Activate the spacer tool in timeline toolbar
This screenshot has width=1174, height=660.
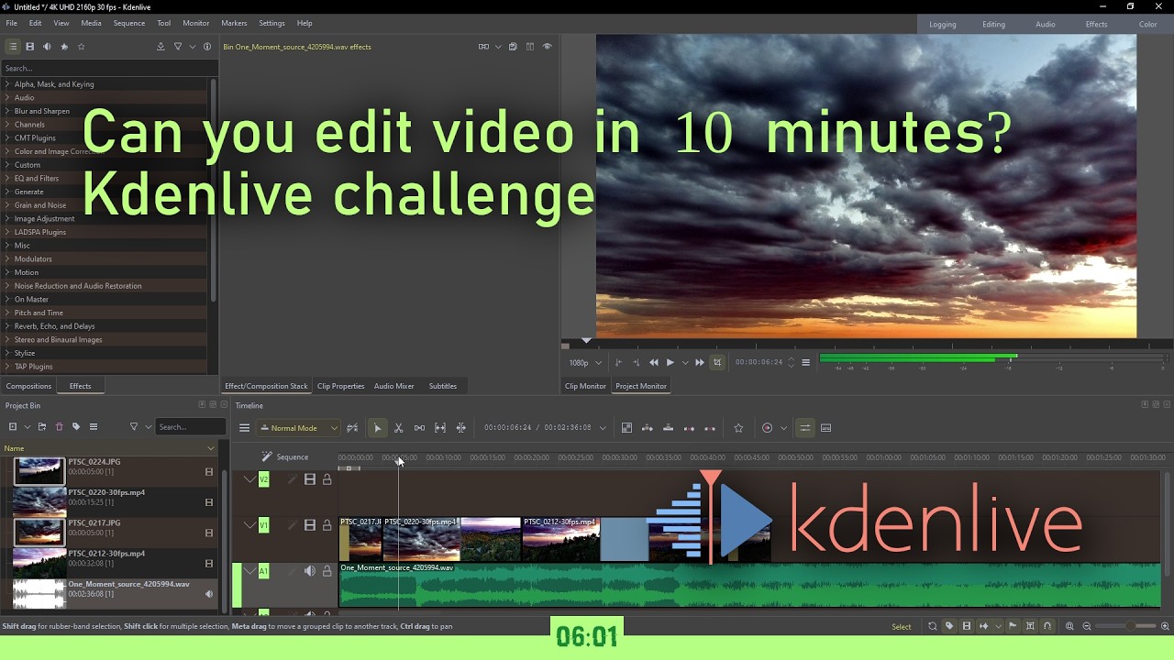[419, 428]
